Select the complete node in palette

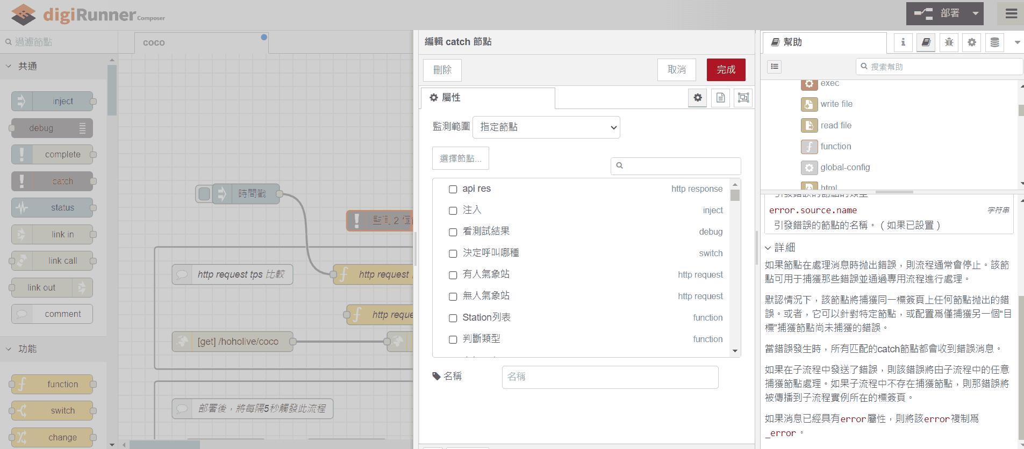[x=52, y=155]
